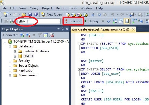Close the itm_create_user.sql tab
This screenshot has width=149, height=105.
(x=133, y=29)
